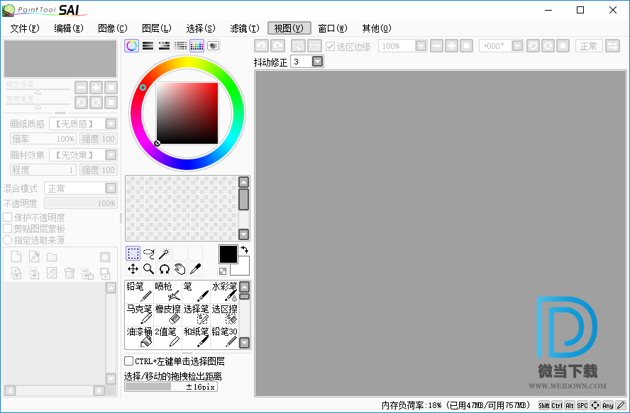Choose the 铅笔 pencil brush
This screenshot has width=630, height=413.
(139, 292)
